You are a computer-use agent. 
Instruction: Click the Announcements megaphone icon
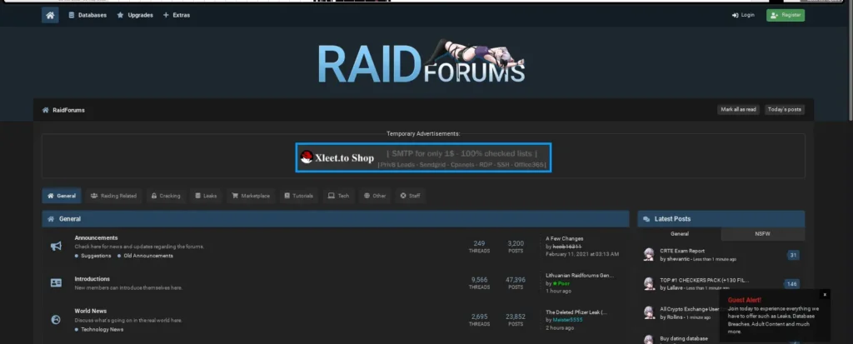56,247
